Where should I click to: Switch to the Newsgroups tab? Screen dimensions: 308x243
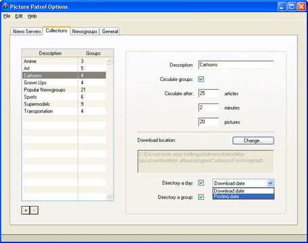coord(84,31)
